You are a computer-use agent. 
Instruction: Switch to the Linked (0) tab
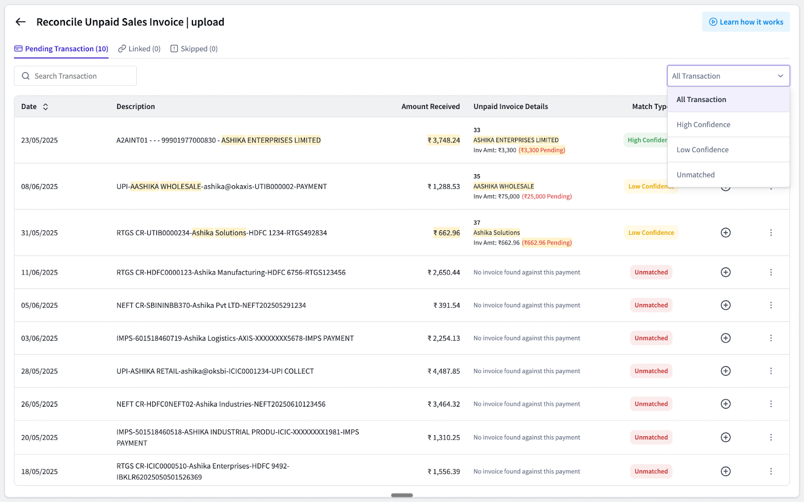(139, 49)
